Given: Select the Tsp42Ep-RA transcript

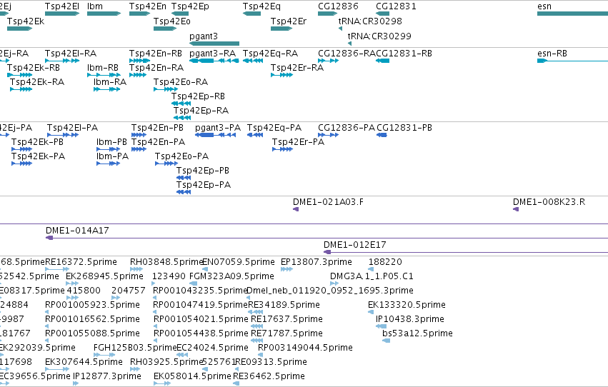Looking at the screenshot, I should click(182, 118).
